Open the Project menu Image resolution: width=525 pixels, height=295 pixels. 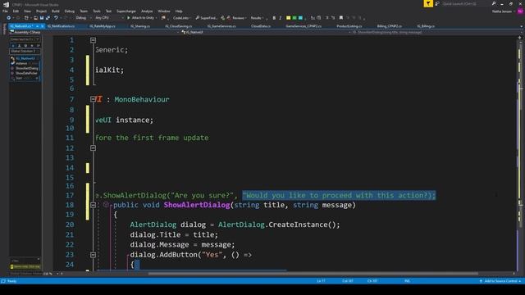pyautogui.click(x=41, y=11)
